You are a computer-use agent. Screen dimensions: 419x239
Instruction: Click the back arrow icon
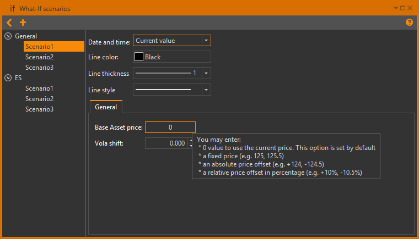pos(9,23)
